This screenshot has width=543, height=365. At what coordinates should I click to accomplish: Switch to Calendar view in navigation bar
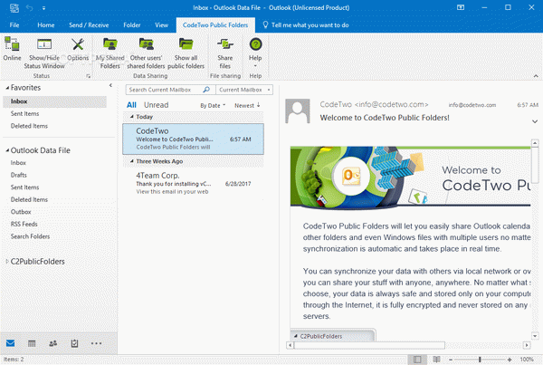pos(32,344)
